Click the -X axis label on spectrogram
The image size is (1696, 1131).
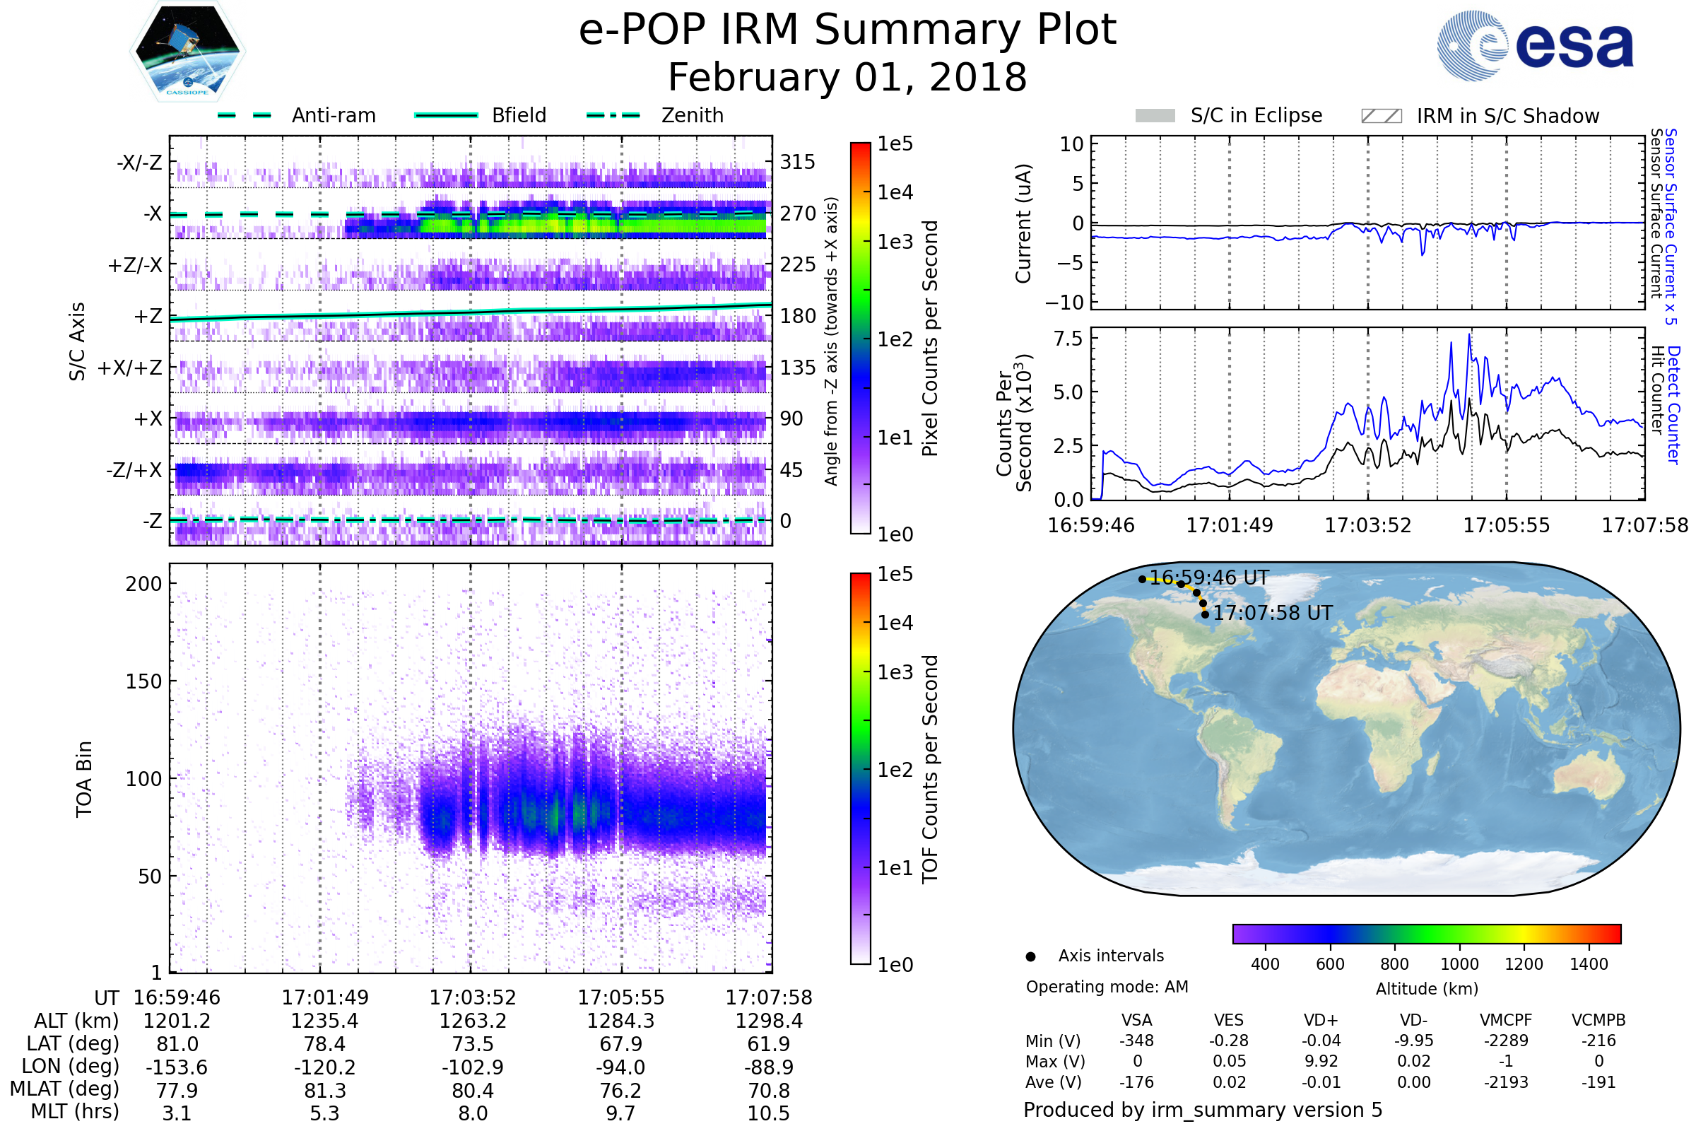[x=152, y=214]
